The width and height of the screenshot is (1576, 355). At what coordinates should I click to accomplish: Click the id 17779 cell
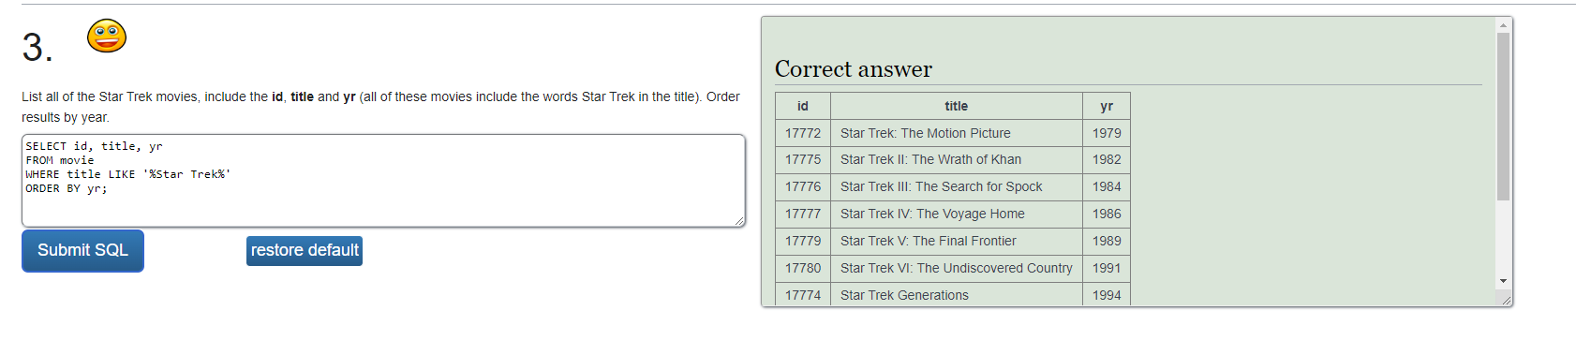[x=803, y=242]
